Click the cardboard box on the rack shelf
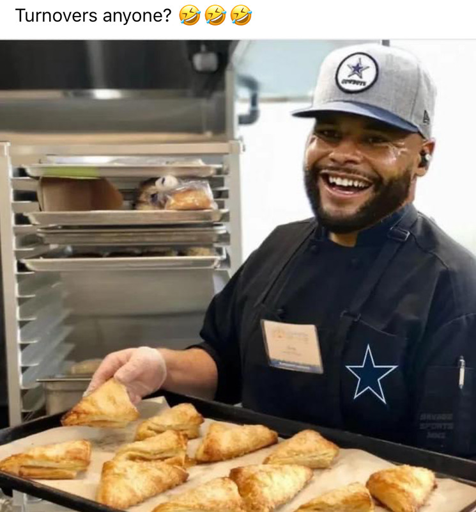Image resolution: width=476 pixels, height=512 pixels. point(79,195)
